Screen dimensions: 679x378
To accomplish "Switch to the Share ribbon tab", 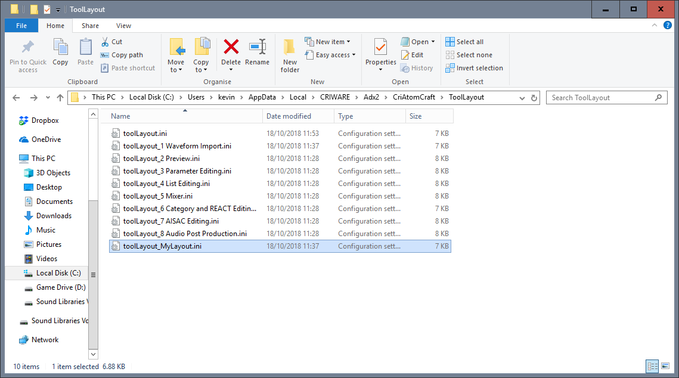I will [x=90, y=26].
